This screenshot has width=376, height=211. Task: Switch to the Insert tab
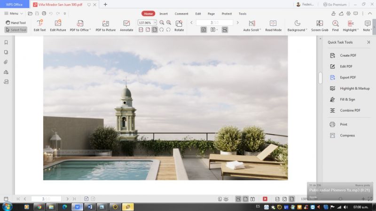164,14
